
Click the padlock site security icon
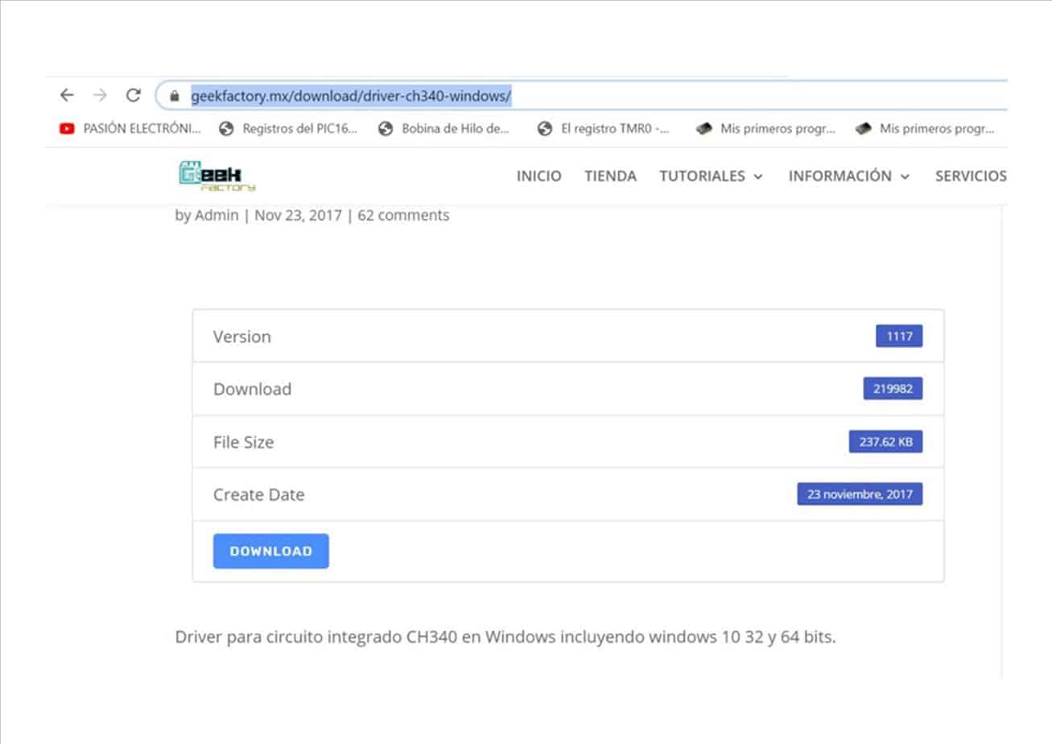click(x=174, y=97)
